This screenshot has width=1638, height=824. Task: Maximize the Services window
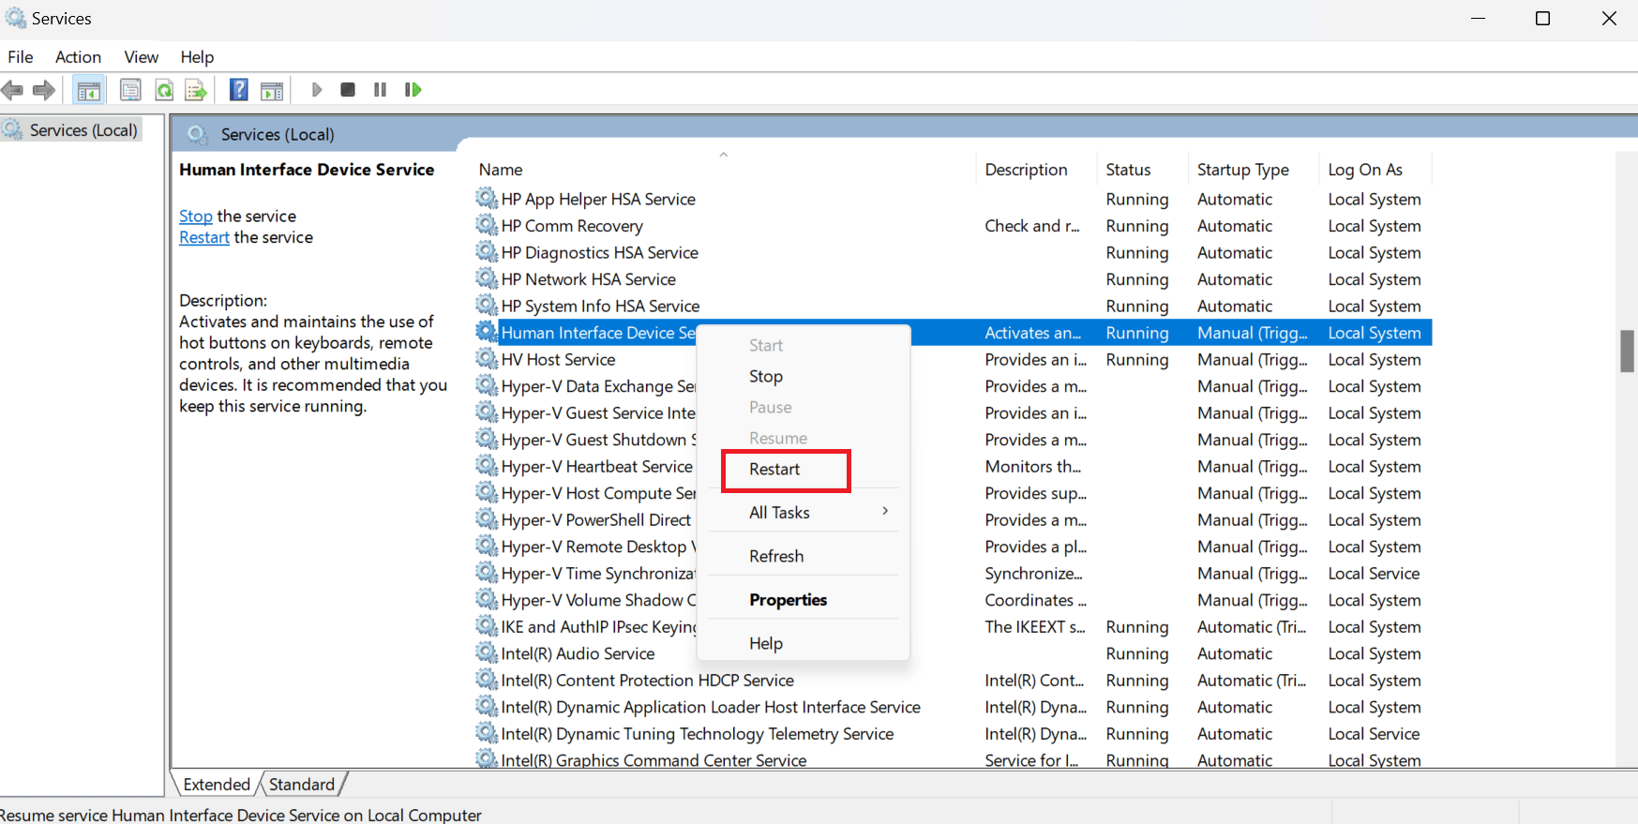pos(1542,19)
